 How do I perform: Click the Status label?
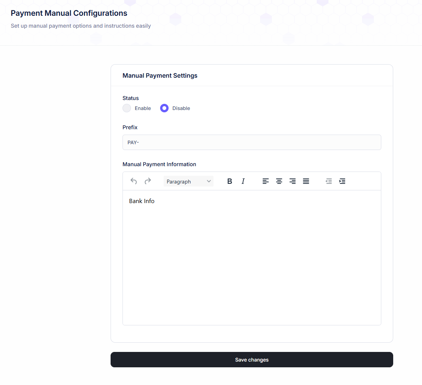[x=131, y=98]
